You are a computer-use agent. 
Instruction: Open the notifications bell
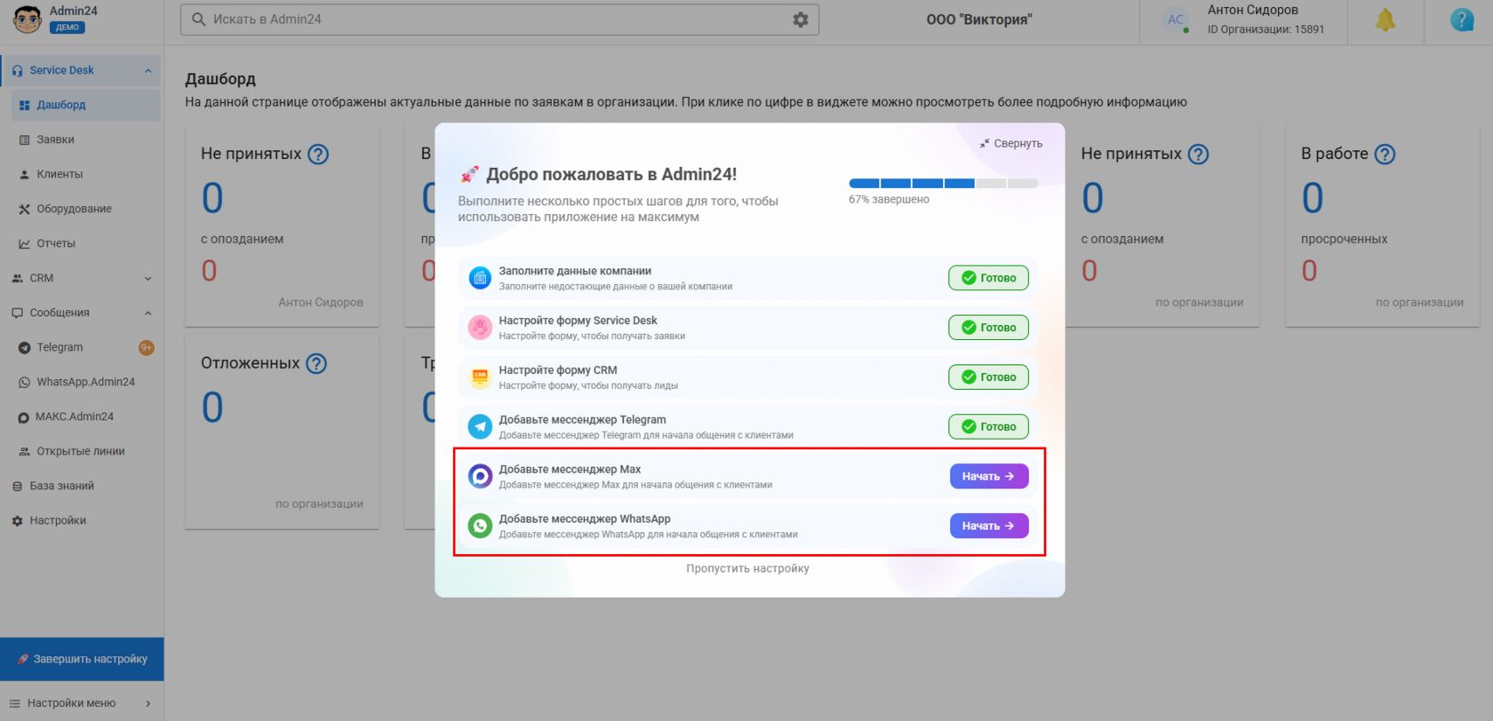click(x=1385, y=20)
